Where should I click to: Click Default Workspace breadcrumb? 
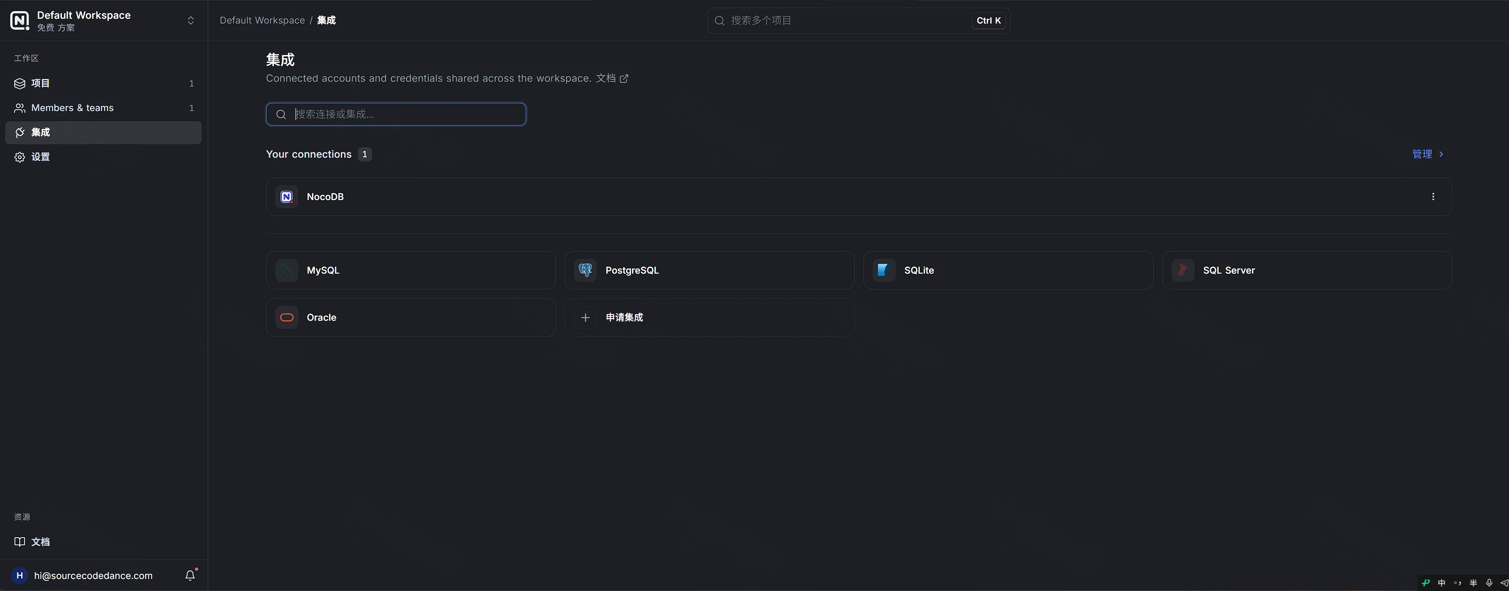pos(262,21)
